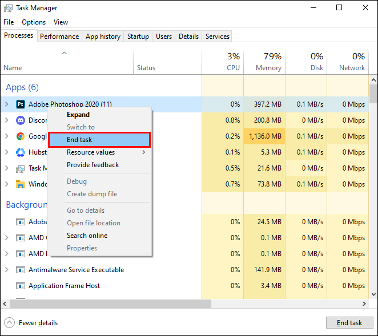
Task: Open Resource values submenu
Action: (x=105, y=152)
